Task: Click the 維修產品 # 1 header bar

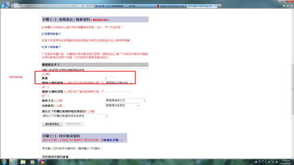Action: click(95, 65)
